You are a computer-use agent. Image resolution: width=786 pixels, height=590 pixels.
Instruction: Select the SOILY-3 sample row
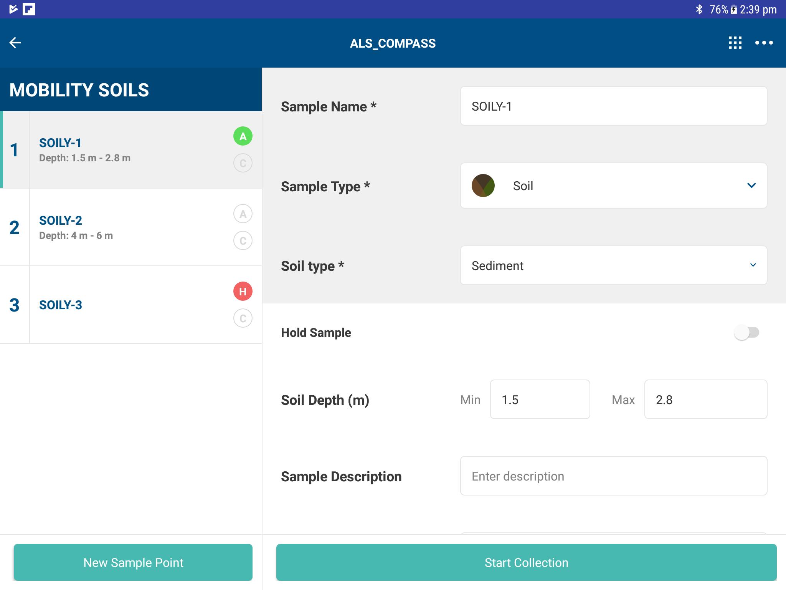[x=131, y=305]
